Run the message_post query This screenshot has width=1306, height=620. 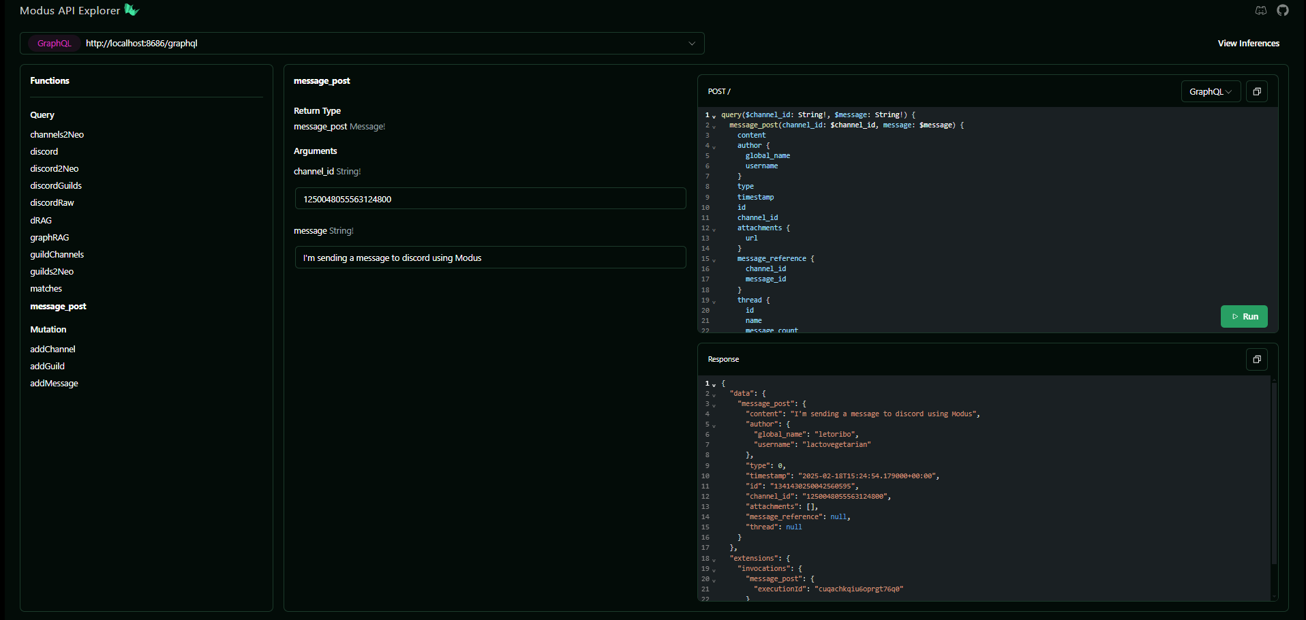(1244, 316)
